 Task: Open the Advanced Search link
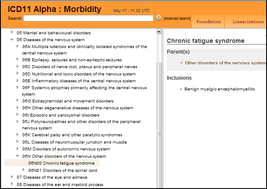[x=177, y=18]
